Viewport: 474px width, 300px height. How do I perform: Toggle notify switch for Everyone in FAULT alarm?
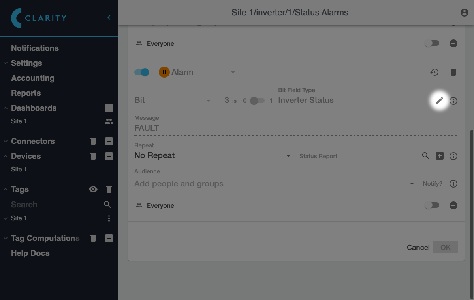431,205
